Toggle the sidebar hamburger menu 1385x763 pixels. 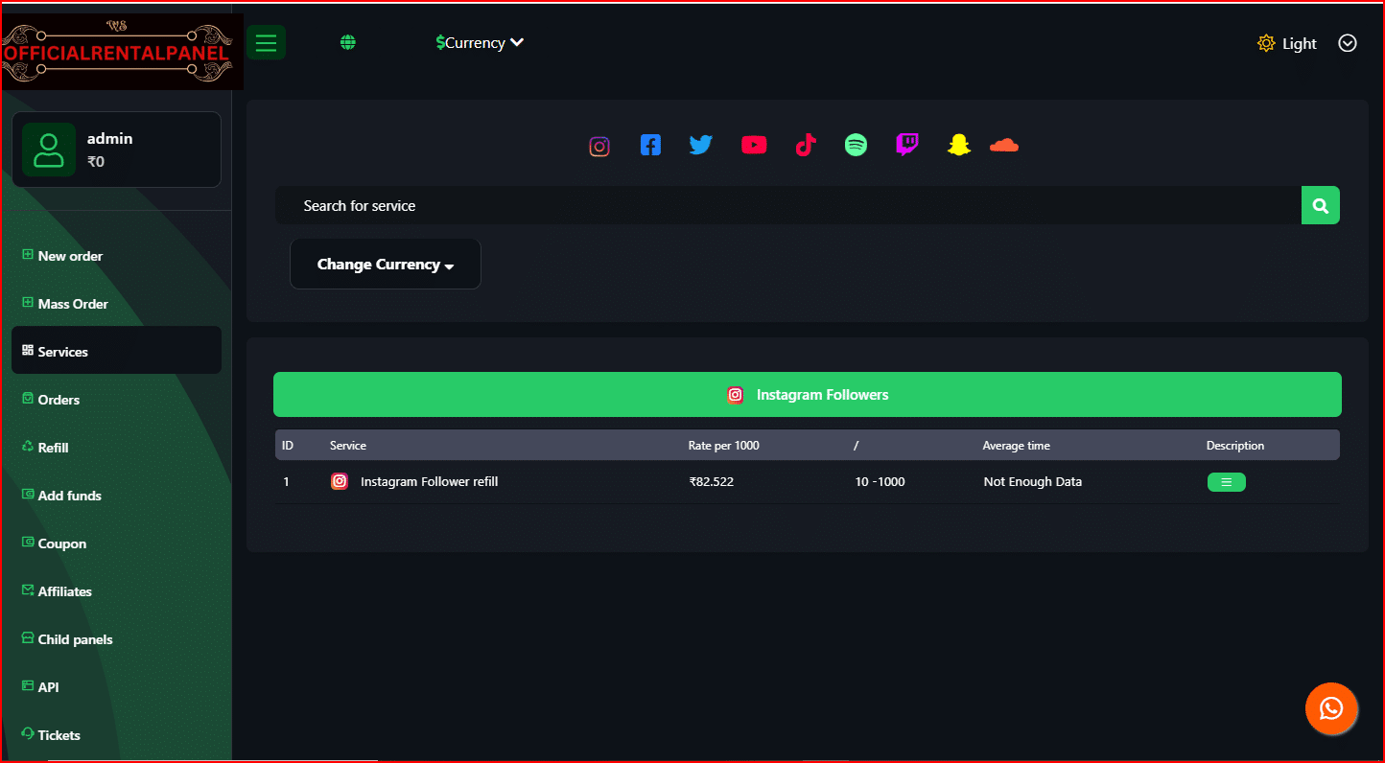pyautogui.click(x=266, y=42)
